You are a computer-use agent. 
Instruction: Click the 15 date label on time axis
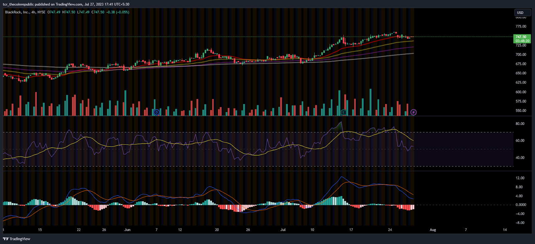40,230
